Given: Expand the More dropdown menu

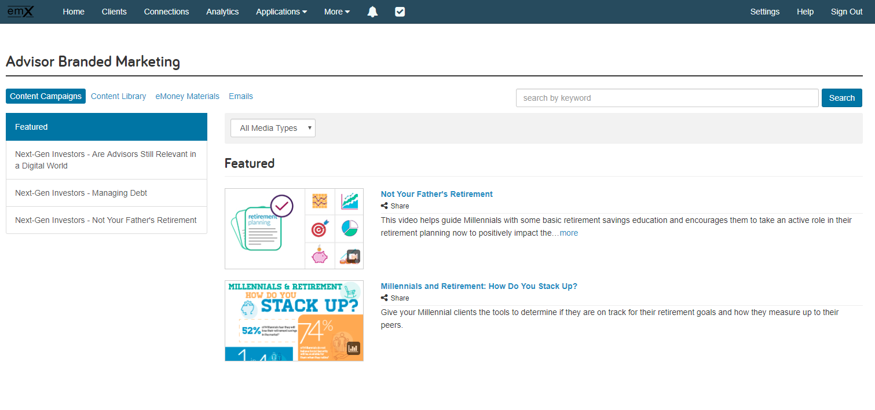Looking at the screenshot, I should tap(337, 12).
